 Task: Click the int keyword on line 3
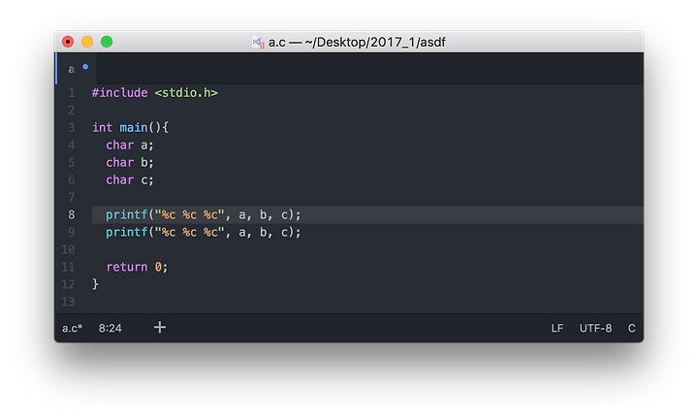(x=103, y=127)
